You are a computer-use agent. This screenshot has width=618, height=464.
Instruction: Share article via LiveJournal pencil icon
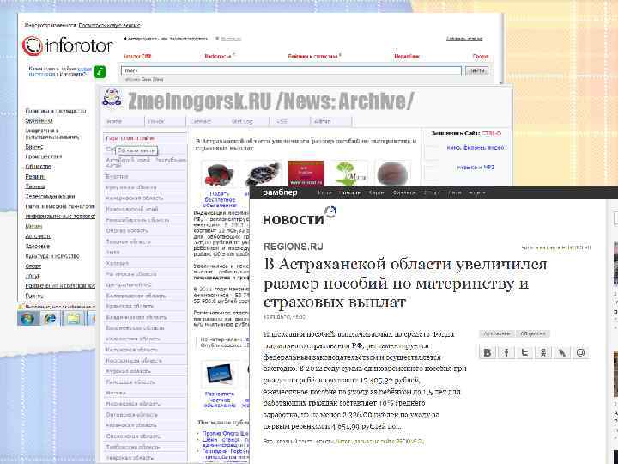(x=561, y=352)
